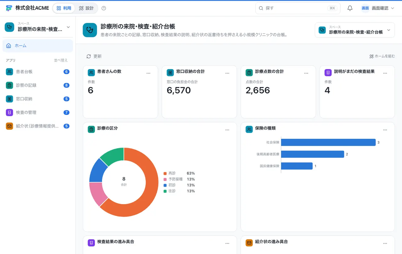Click the 診察の記録 app icon in the sidebar

(9, 85)
